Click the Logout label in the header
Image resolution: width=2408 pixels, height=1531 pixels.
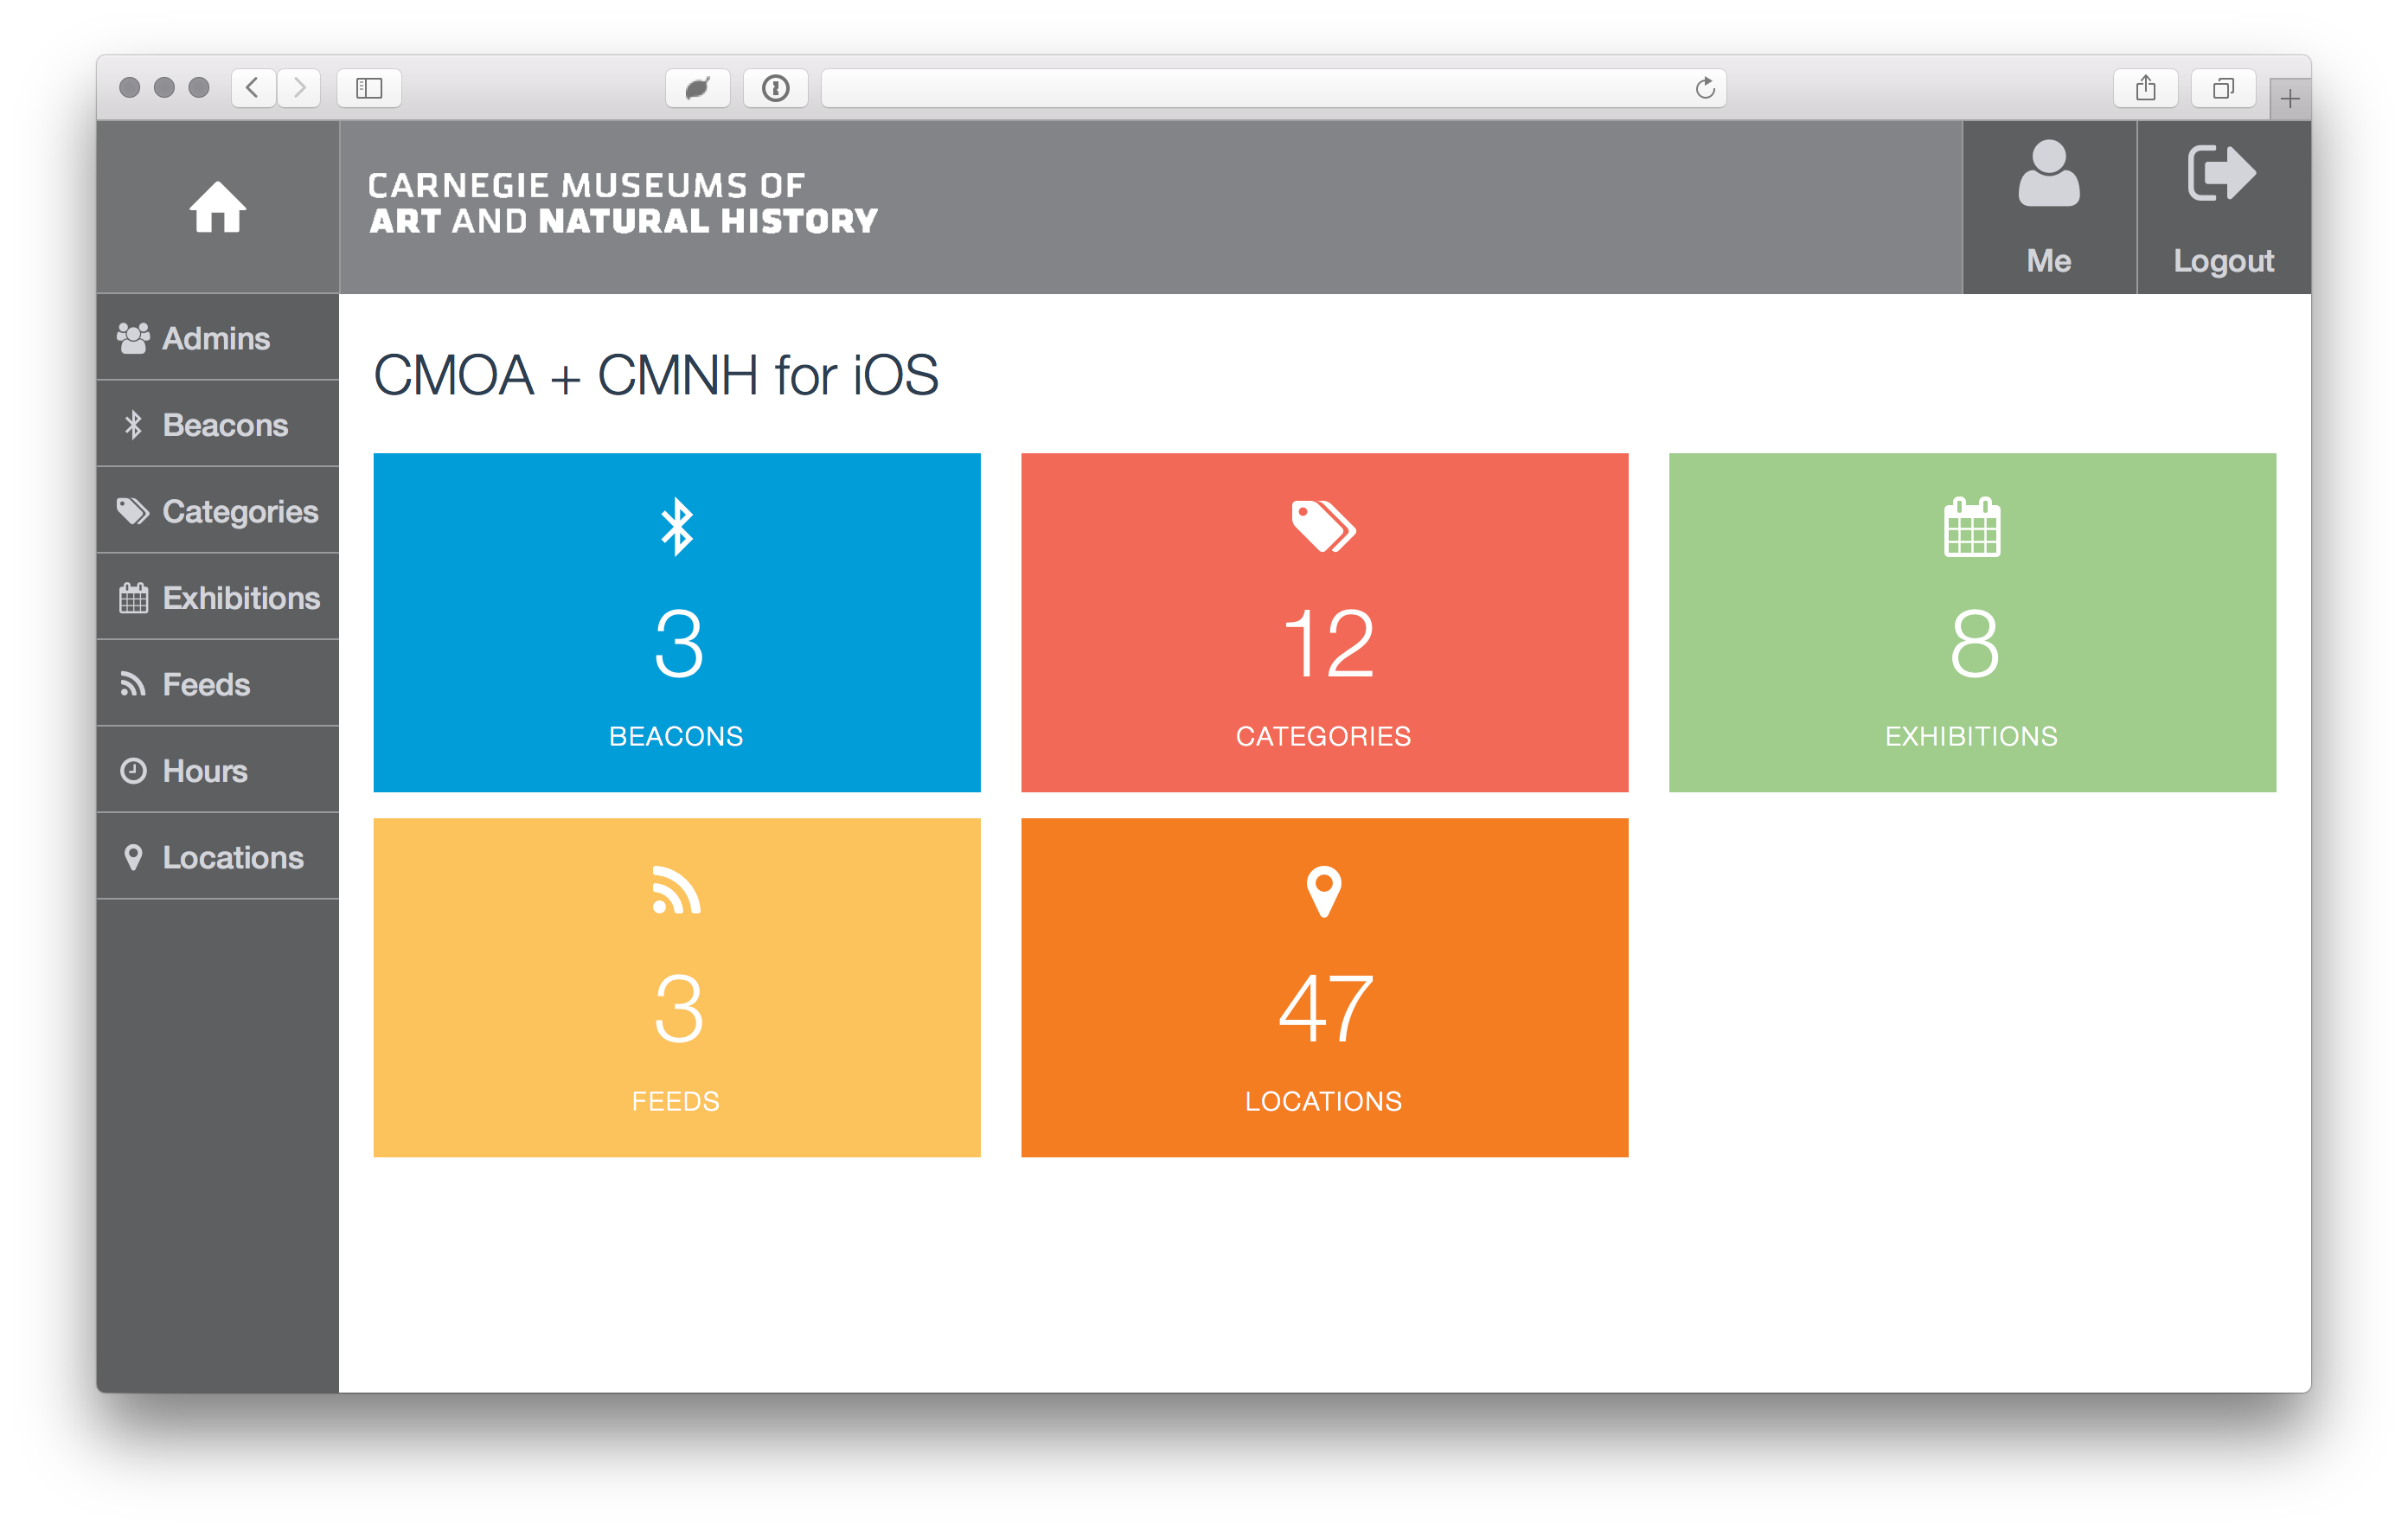(x=2222, y=262)
